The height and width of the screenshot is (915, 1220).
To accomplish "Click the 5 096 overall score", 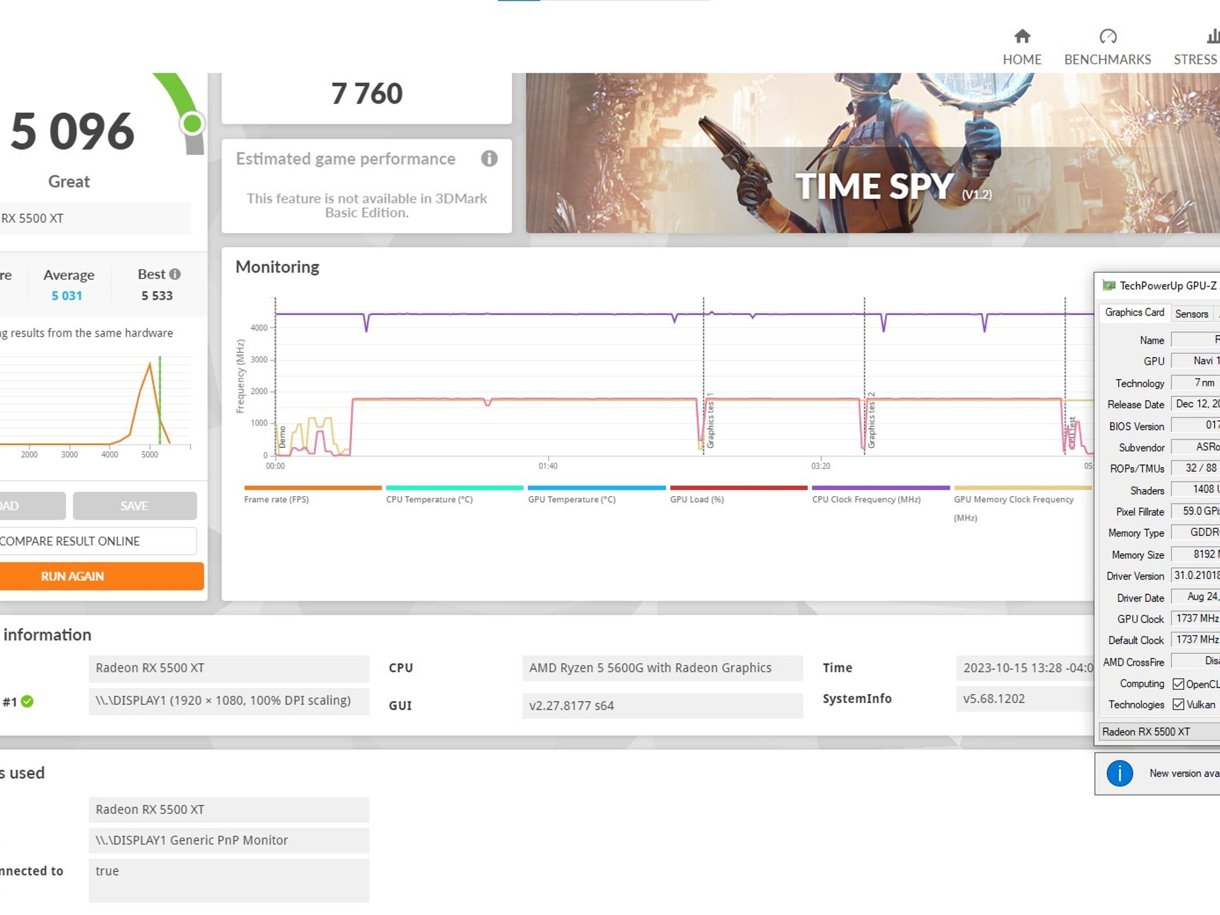I will tap(73, 131).
